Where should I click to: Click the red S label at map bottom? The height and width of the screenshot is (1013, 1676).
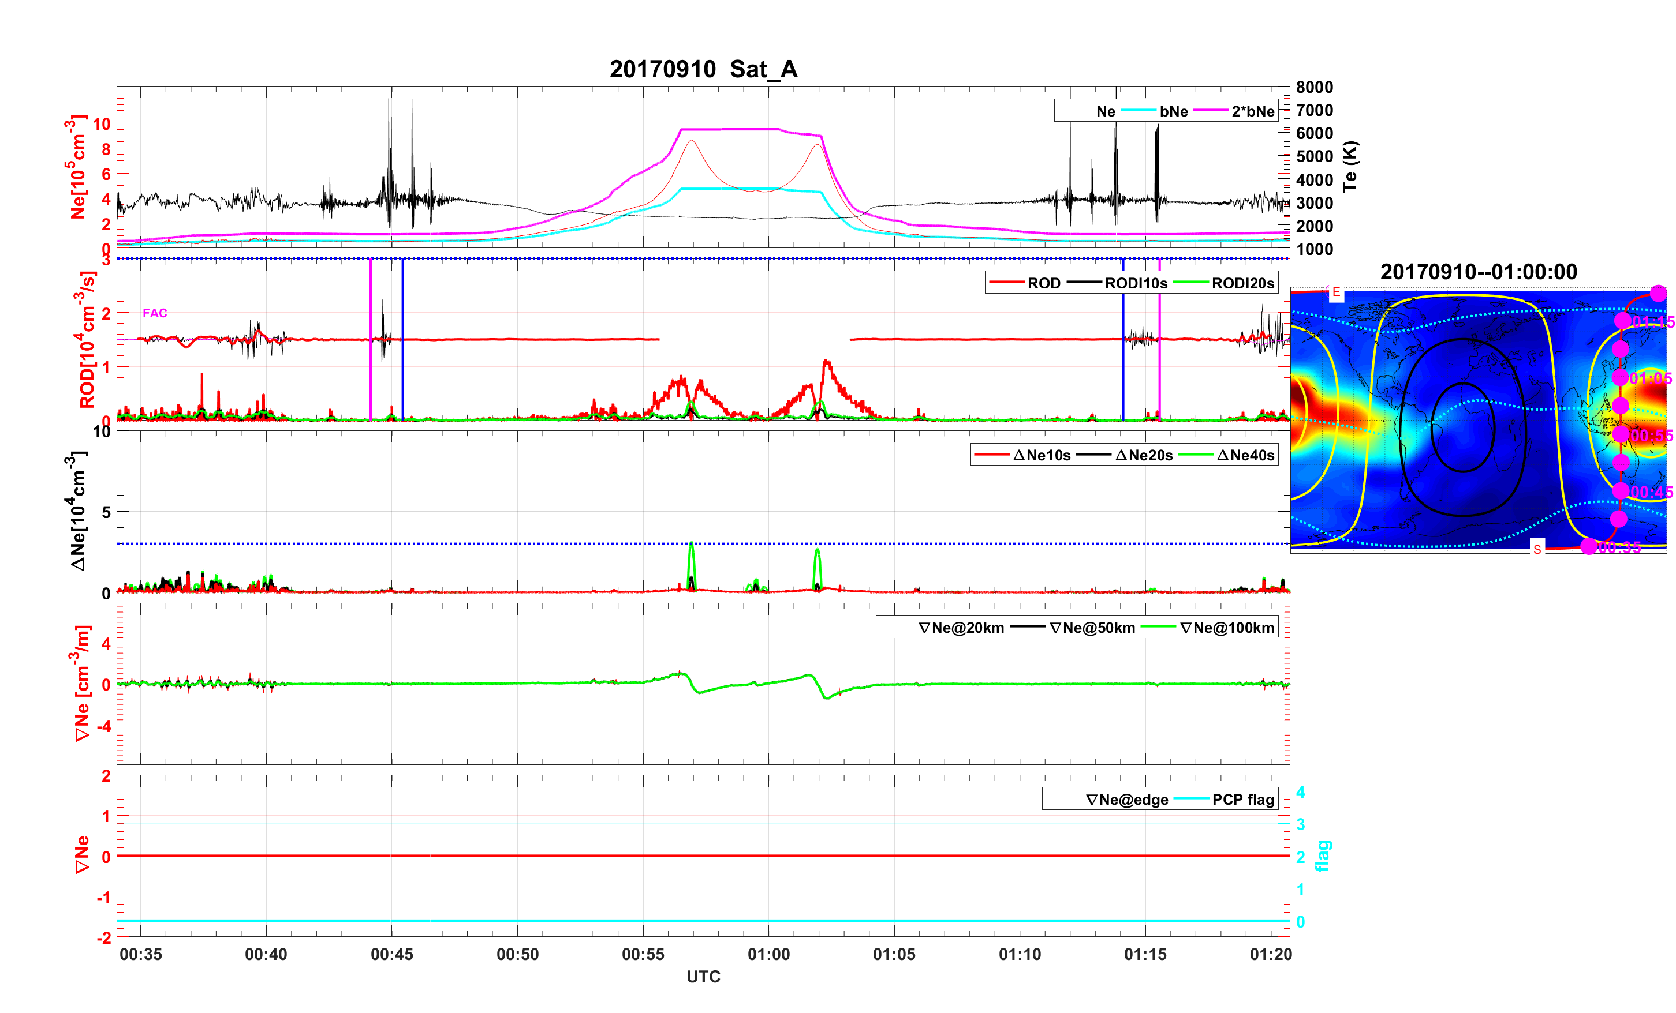click(1537, 549)
